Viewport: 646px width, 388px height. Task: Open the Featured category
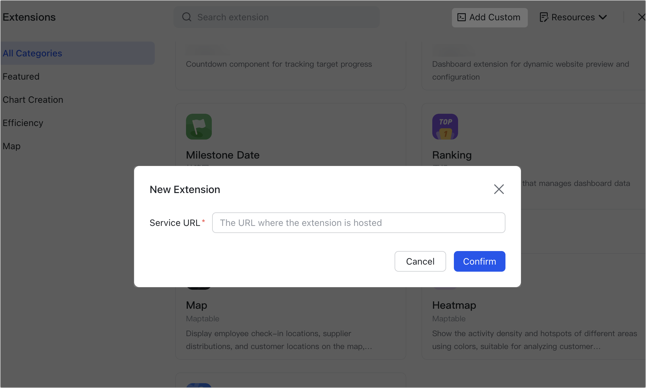[x=21, y=76]
